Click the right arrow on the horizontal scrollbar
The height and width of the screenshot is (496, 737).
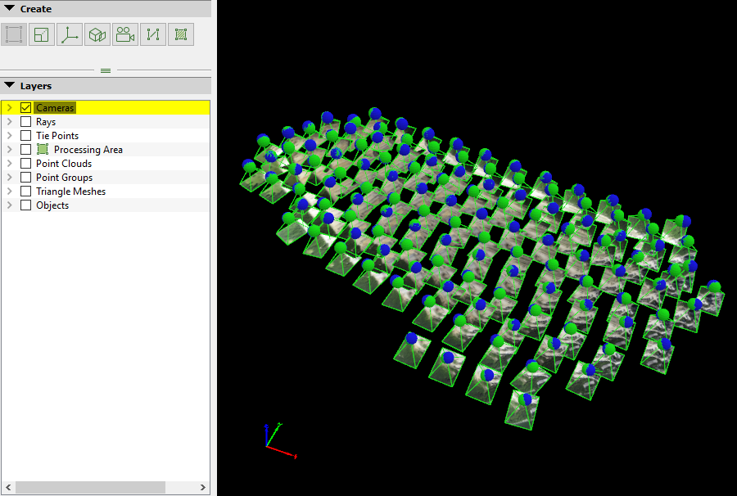(202, 487)
